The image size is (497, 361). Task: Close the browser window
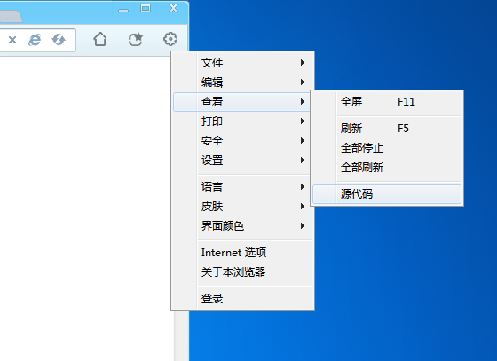pos(173,8)
